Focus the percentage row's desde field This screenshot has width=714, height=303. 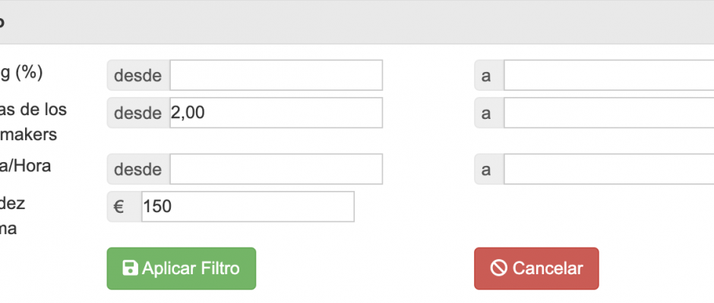click(276, 76)
